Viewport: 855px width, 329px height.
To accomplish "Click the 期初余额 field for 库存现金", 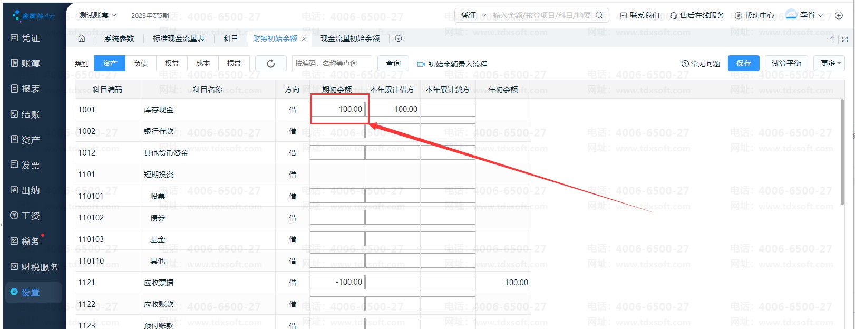I will [337, 109].
